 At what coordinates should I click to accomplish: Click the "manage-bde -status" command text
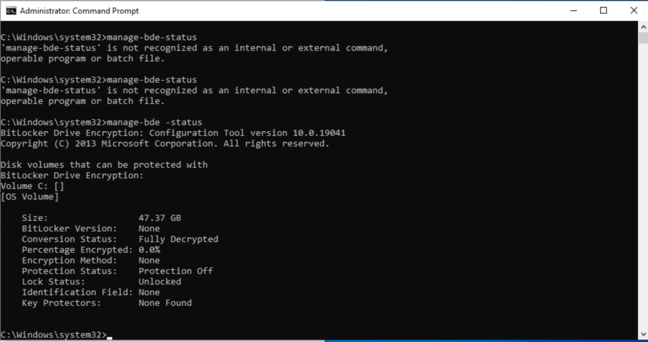[x=155, y=122]
